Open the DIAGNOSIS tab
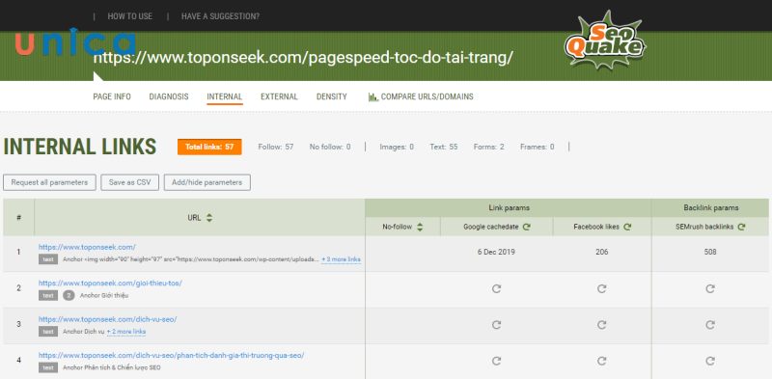Screen dimensions: 772x379 pos(169,97)
